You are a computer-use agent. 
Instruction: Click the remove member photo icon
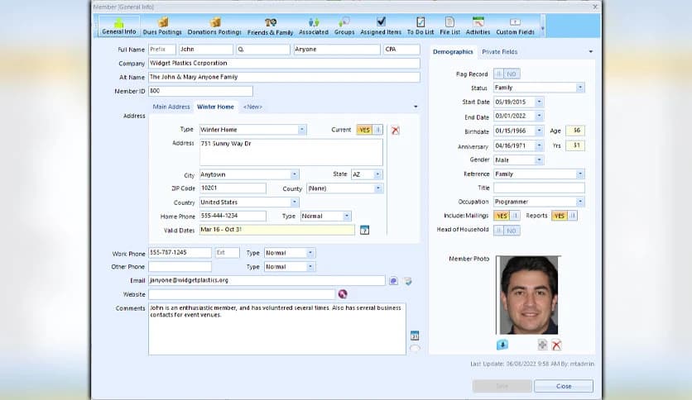[x=556, y=345]
